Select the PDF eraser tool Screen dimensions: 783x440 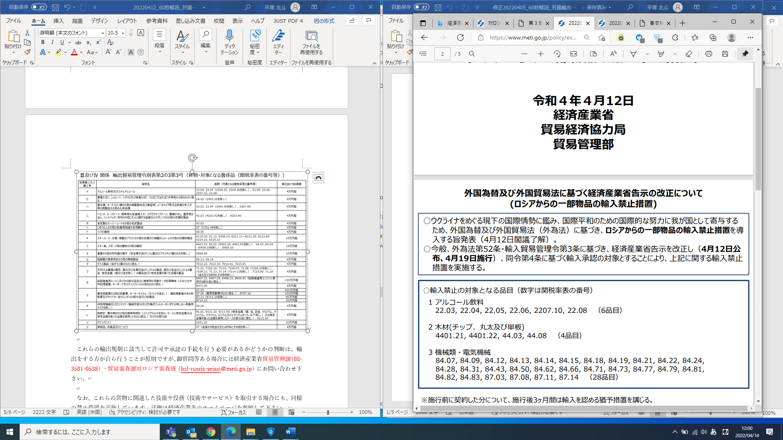pos(689,54)
